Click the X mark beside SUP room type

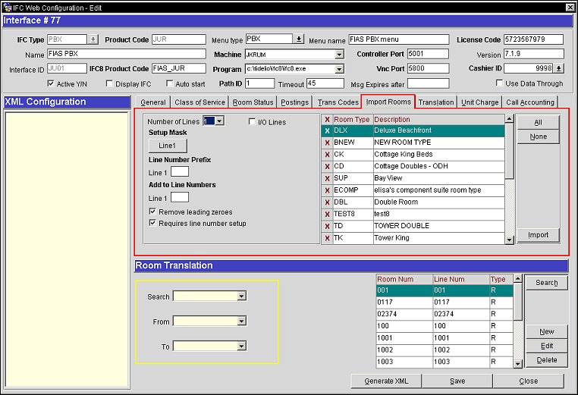327,178
